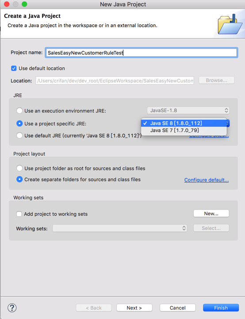Close the New Java Project window

pos(7,4)
